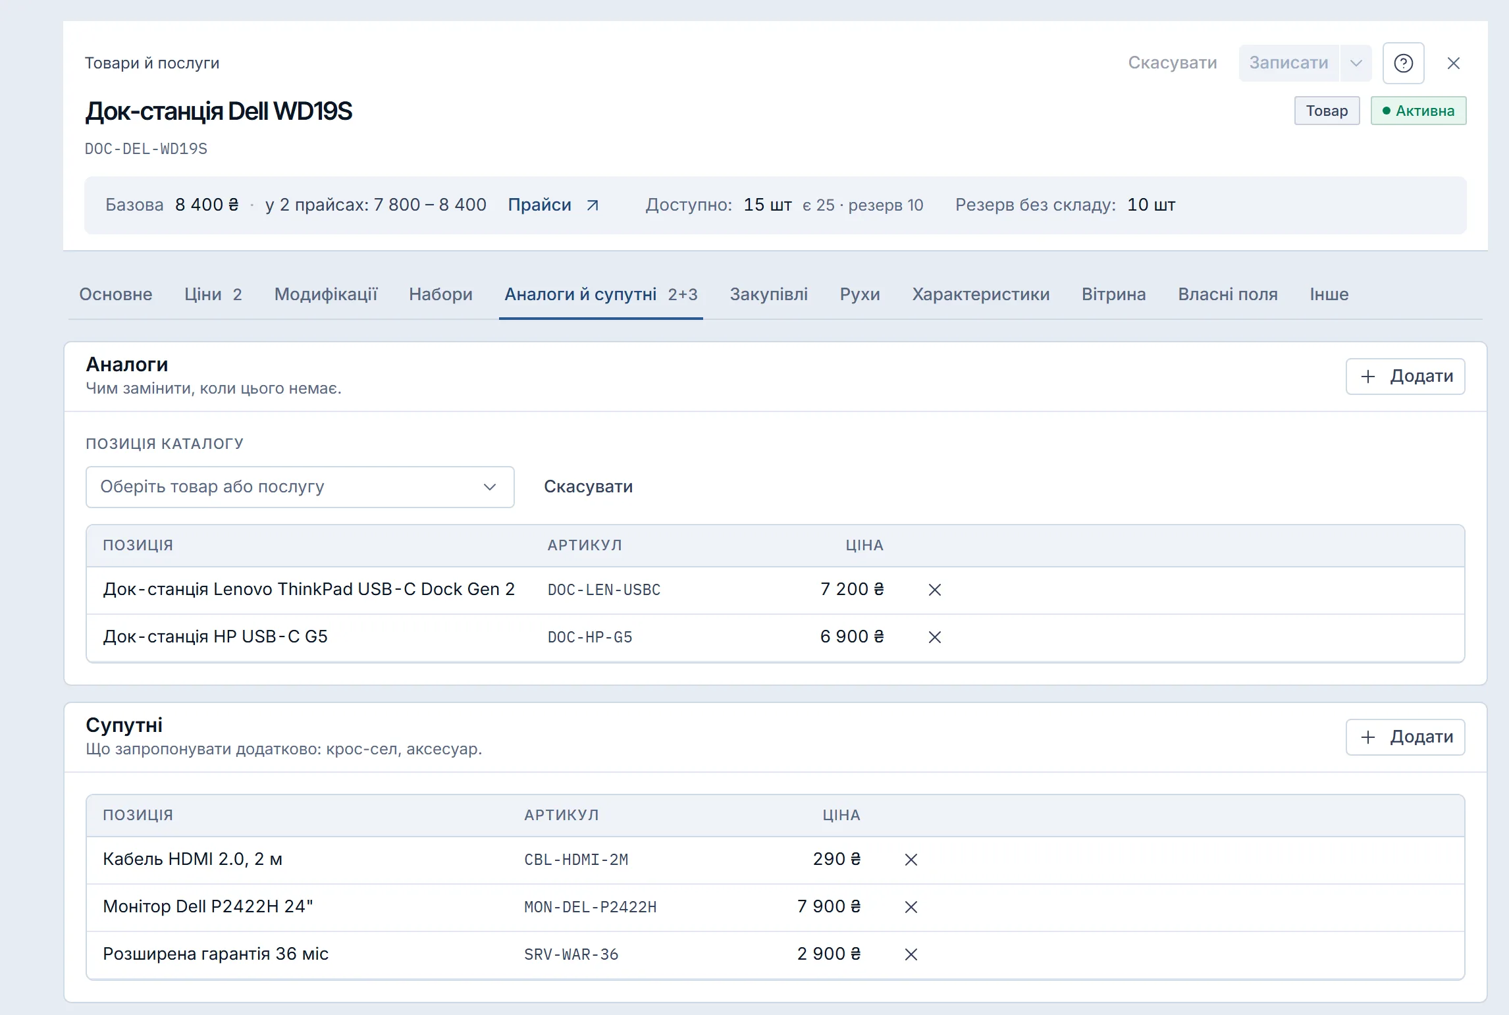
Task: Go to the Вітрина tab
Action: tap(1113, 294)
